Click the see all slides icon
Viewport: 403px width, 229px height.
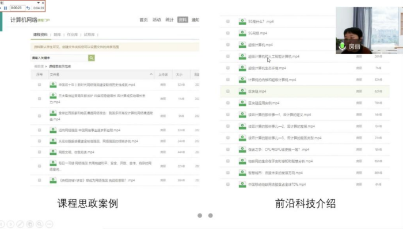(x=30, y=224)
